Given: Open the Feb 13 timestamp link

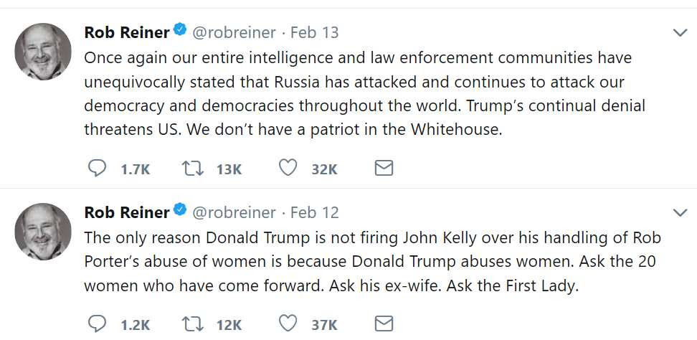Looking at the screenshot, I should [315, 32].
